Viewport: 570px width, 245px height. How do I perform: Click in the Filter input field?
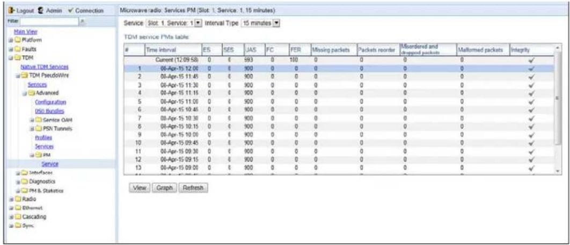pos(49,22)
